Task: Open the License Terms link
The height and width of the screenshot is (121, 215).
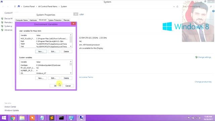Action: (x=86, y=77)
